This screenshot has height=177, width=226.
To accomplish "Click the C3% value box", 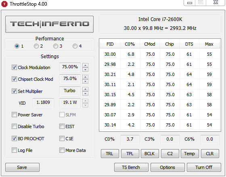I will (170, 139).
